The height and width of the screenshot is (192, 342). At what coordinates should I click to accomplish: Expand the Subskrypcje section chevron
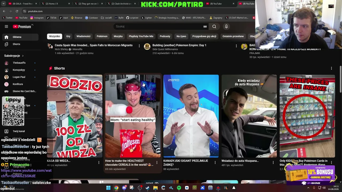tap(23, 56)
